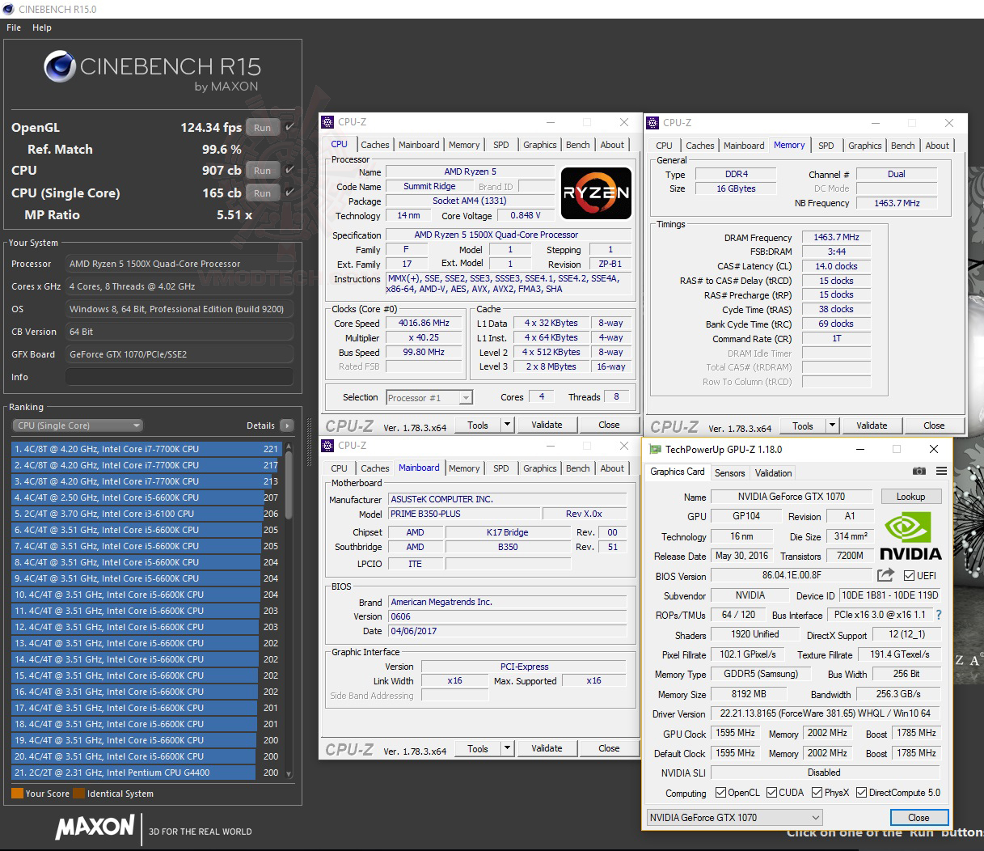Select ranking row 21 Intel Pentium G4400

146,773
